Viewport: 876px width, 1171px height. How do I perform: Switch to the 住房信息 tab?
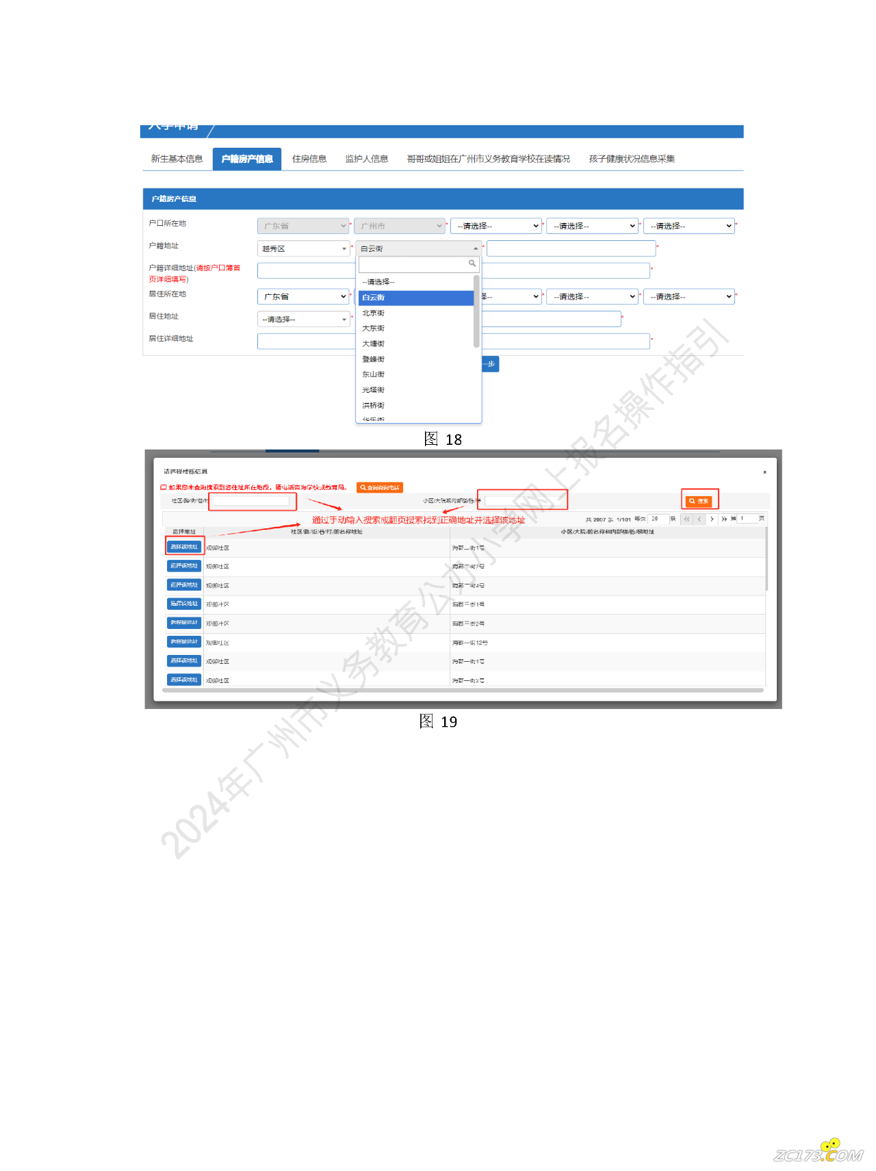[x=309, y=159]
